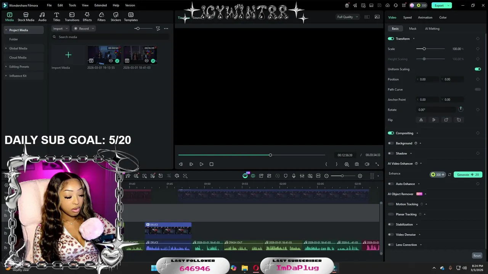The width and height of the screenshot is (488, 274).
Task: Collapse the AI Object Remover section
Action: coord(425,194)
